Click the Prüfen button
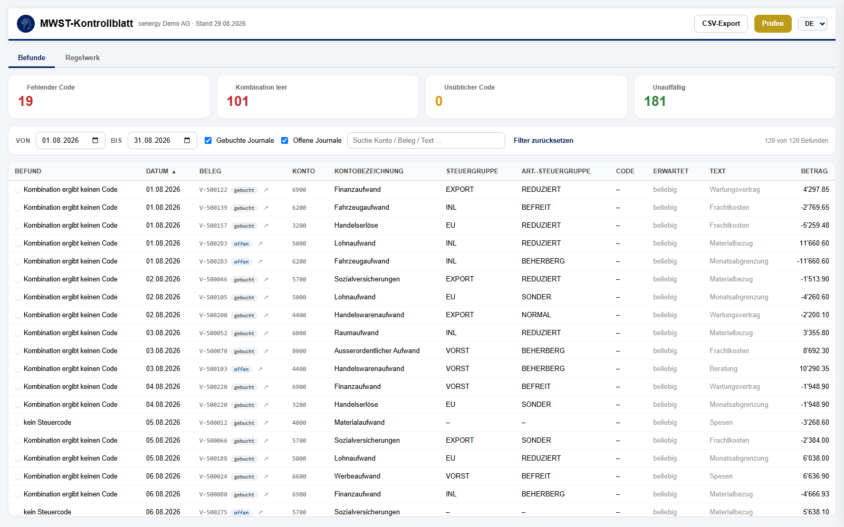Image resolution: width=844 pixels, height=527 pixels. click(x=773, y=24)
